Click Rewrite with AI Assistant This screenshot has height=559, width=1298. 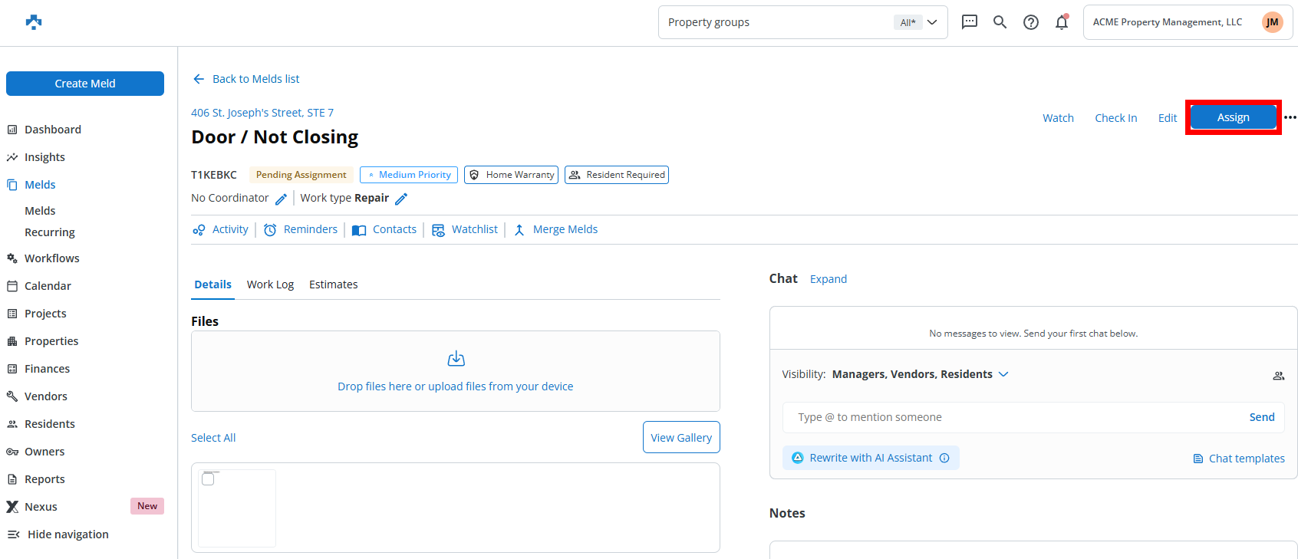point(870,458)
